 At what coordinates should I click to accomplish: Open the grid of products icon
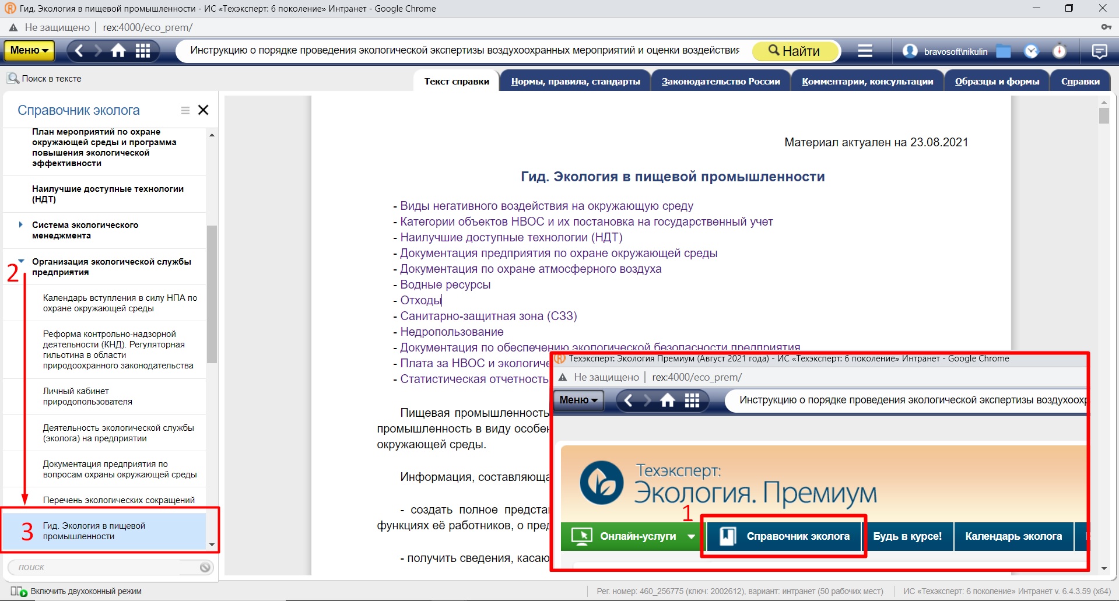[143, 51]
